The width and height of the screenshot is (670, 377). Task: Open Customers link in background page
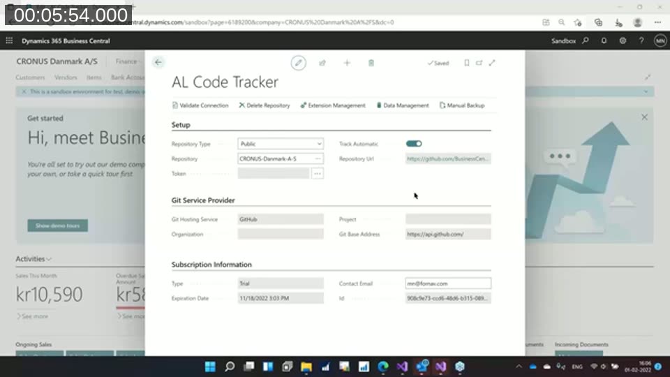(30, 77)
